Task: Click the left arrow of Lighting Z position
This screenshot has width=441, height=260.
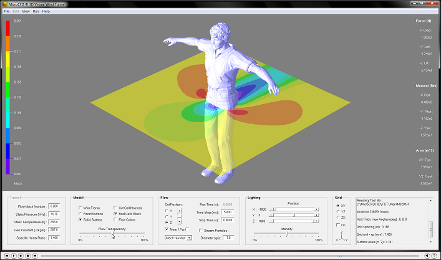Action: coord(271,221)
